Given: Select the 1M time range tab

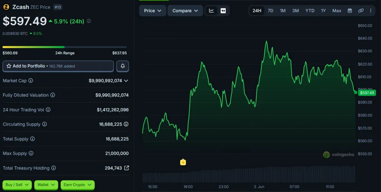Looking at the screenshot, I should pyautogui.click(x=283, y=11).
